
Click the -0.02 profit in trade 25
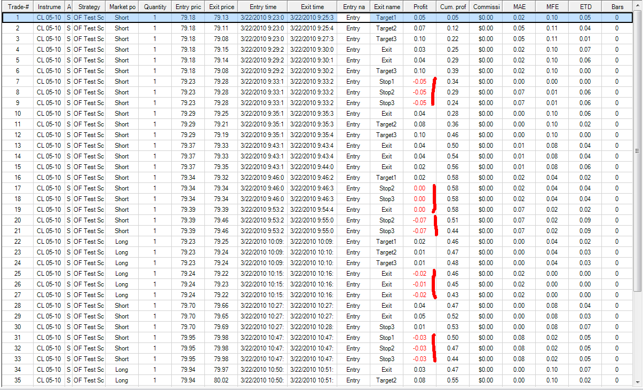[x=420, y=274]
